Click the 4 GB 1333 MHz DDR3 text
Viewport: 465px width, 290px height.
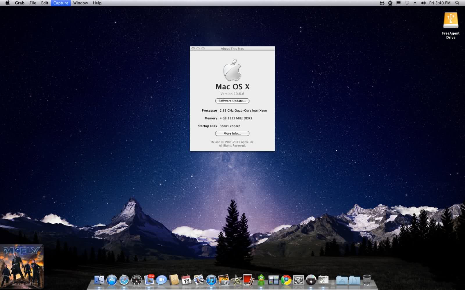[x=236, y=118]
